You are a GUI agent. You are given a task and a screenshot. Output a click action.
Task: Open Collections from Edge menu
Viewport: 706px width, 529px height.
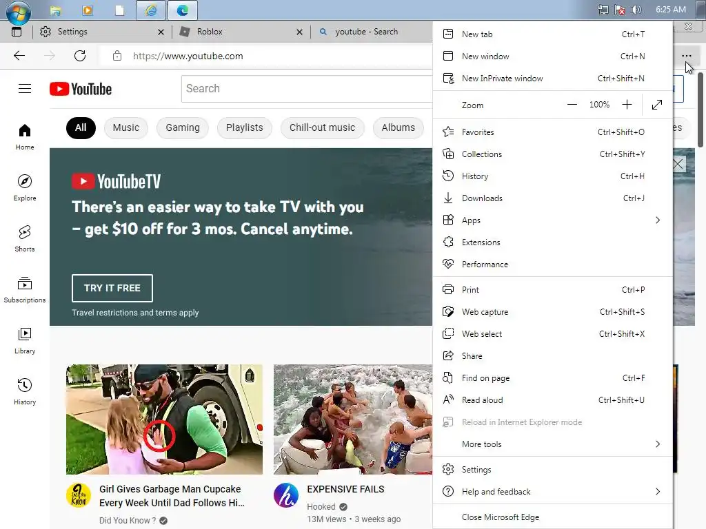coord(552,154)
